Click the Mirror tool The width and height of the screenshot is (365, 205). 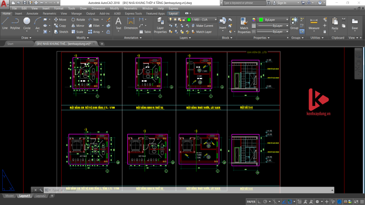(x=78, y=26)
